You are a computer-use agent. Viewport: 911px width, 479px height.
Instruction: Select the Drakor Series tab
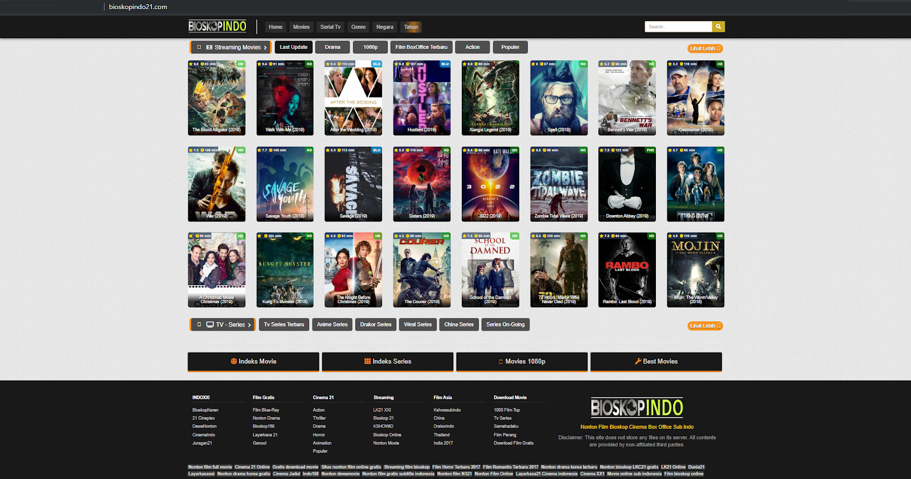(x=376, y=324)
